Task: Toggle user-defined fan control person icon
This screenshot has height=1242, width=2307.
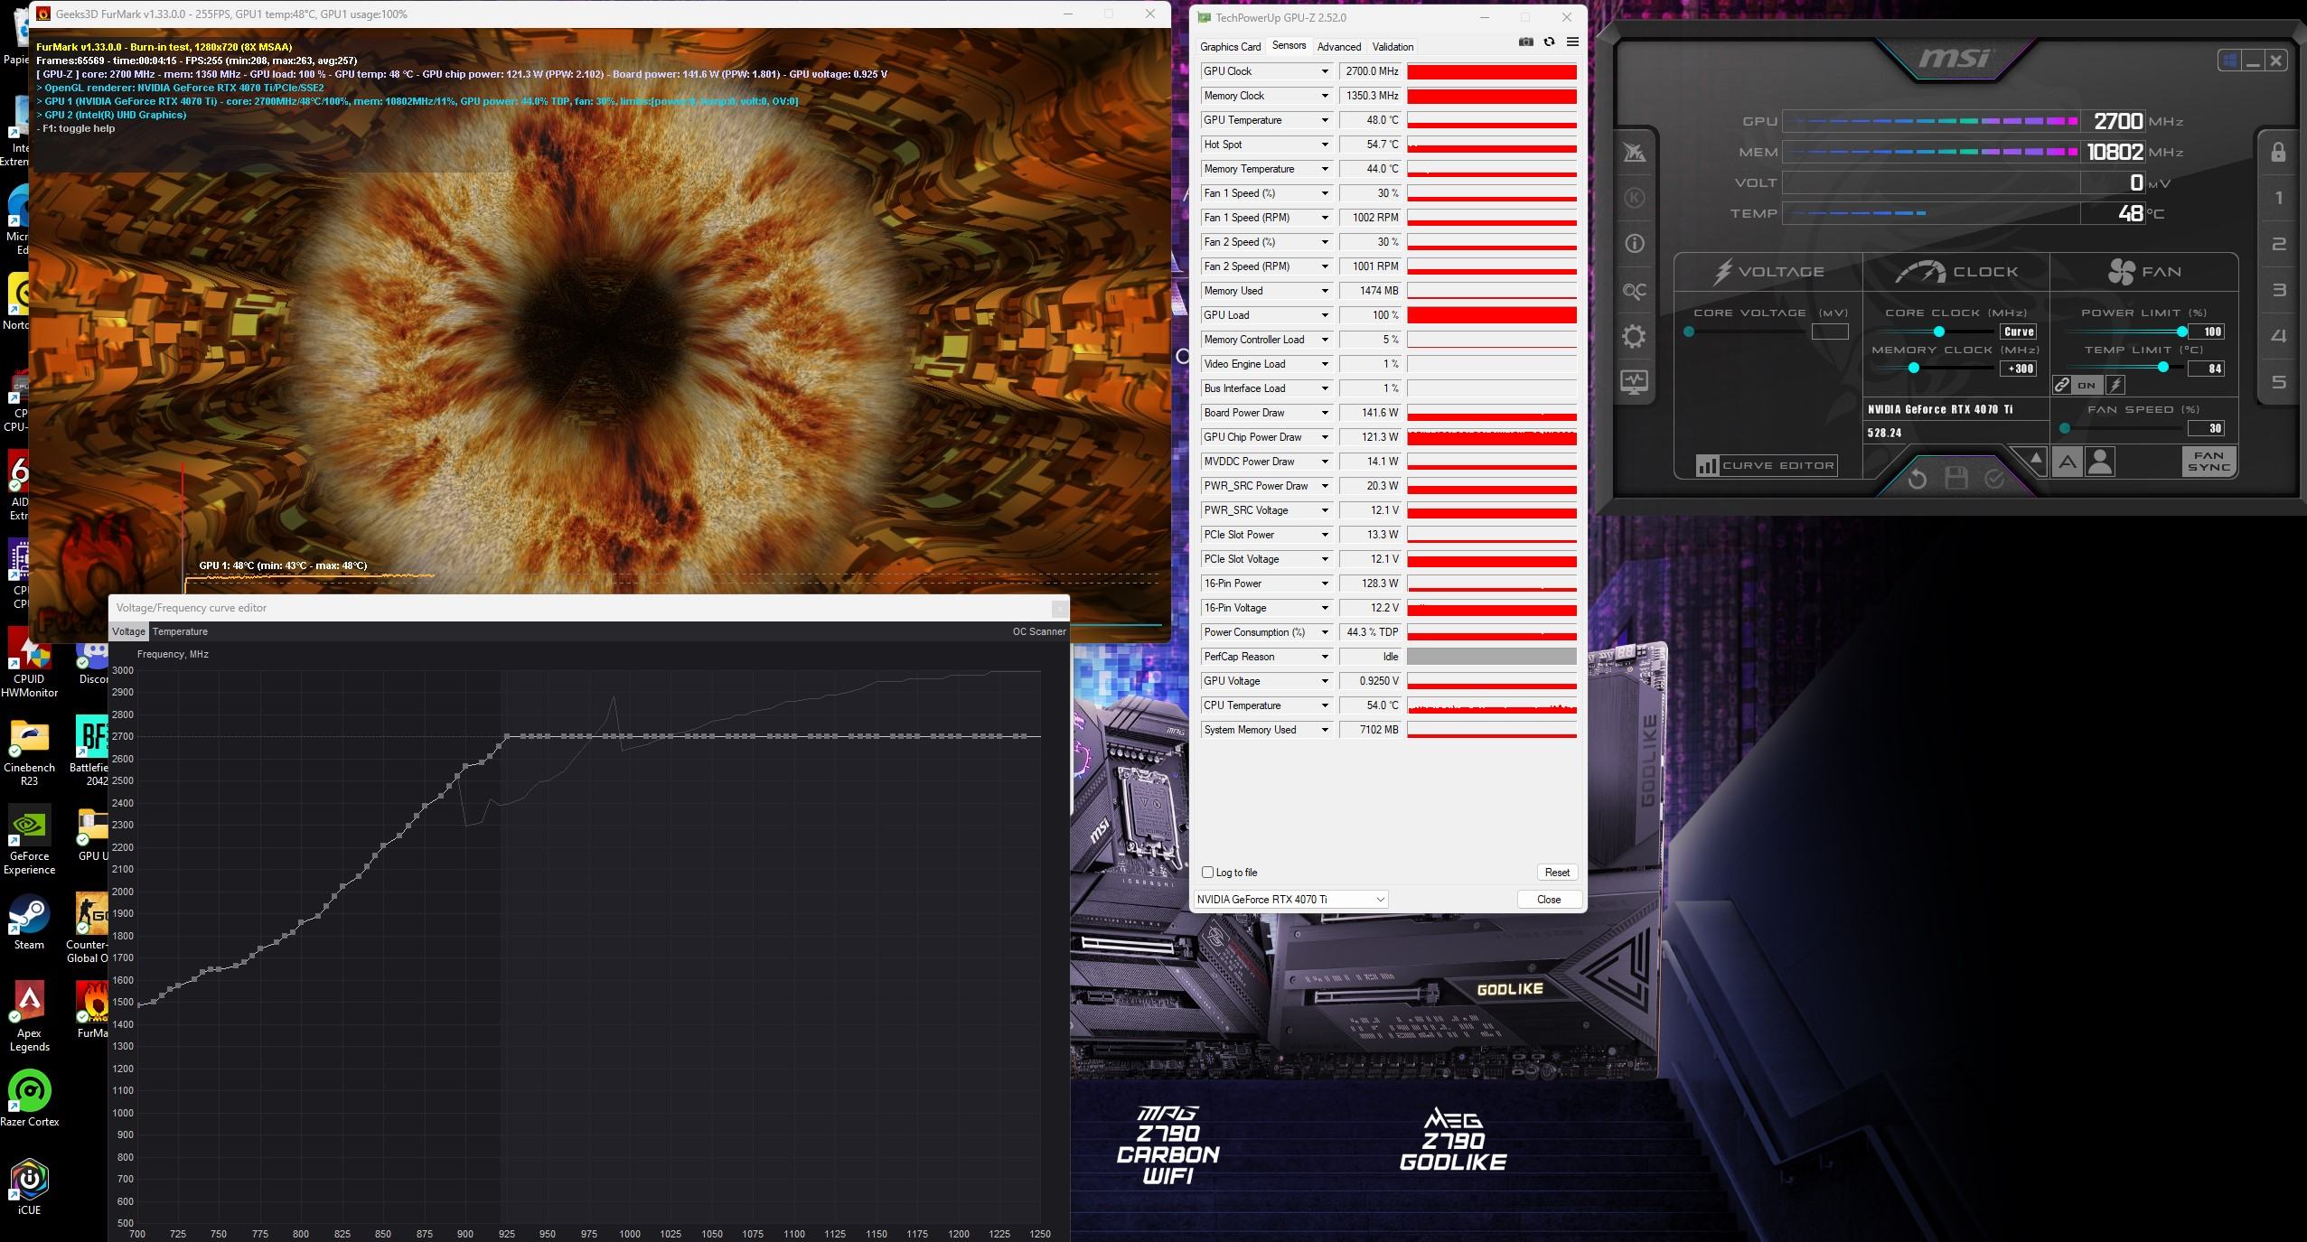Action: [x=2100, y=462]
